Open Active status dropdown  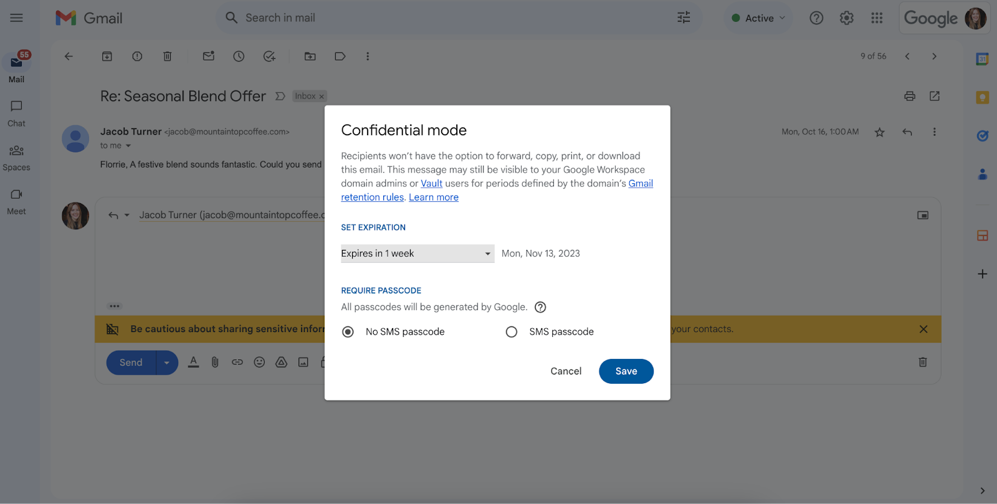(x=758, y=18)
